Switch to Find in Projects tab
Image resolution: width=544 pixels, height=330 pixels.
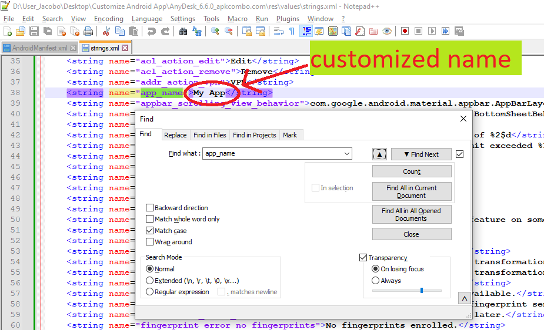click(x=254, y=135)
